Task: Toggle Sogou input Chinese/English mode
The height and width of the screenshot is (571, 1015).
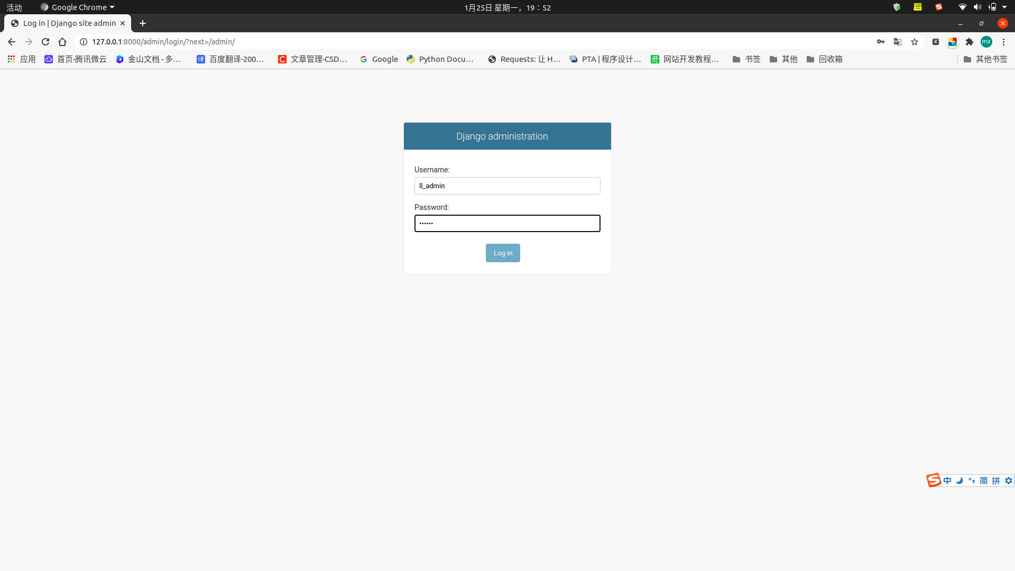Action: click(947, 481)
